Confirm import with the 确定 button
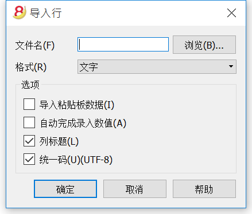The height and width of the screenshot is (214, 252). point(65,189)
